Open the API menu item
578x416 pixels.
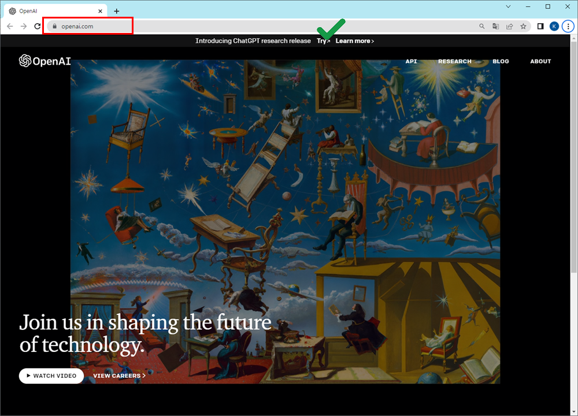click(x=411, y=61)
